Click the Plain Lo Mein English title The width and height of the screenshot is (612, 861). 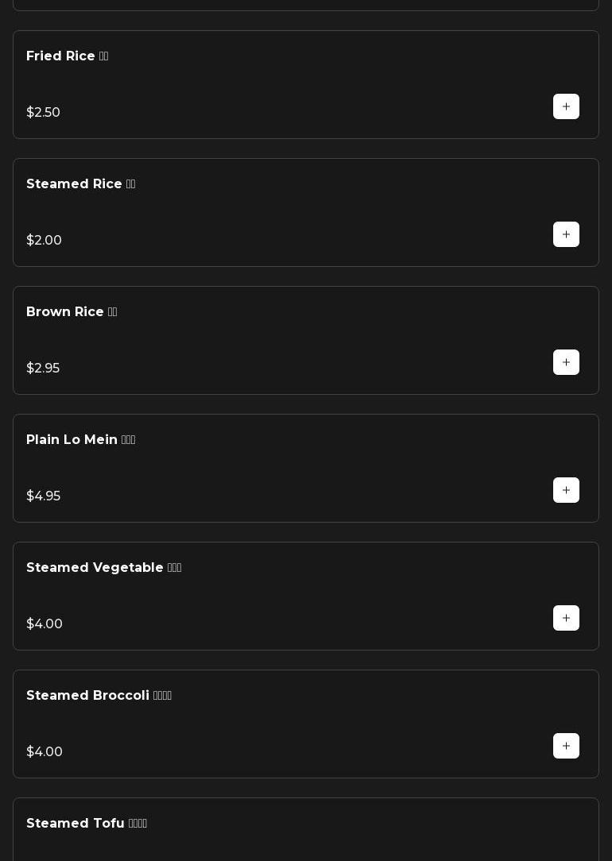coord(72,440)
